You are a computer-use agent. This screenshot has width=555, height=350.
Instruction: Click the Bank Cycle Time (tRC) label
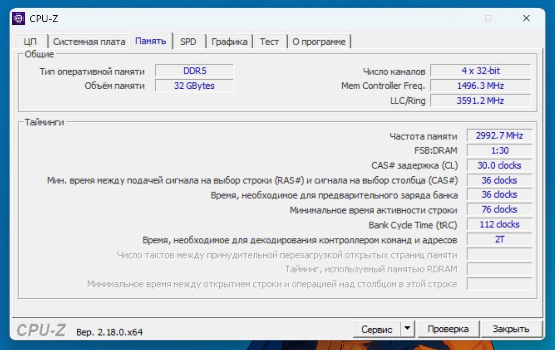[413, 225]
